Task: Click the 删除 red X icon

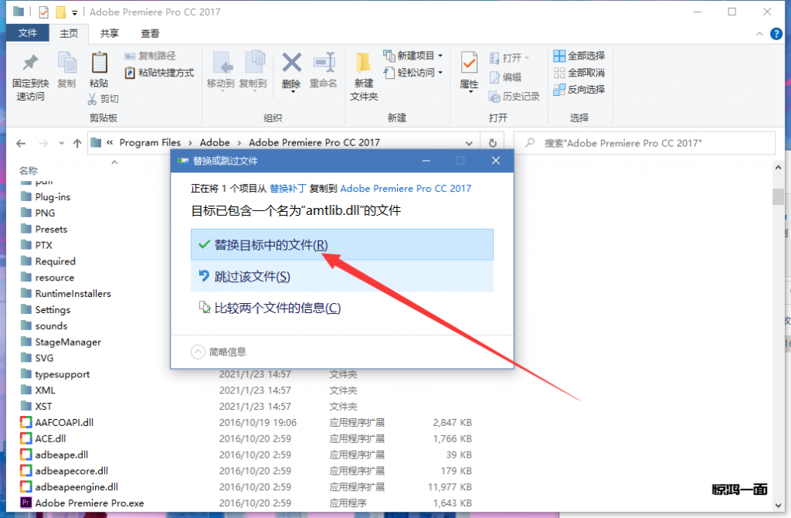Action: pyautogui.click(x=291, y=63)
